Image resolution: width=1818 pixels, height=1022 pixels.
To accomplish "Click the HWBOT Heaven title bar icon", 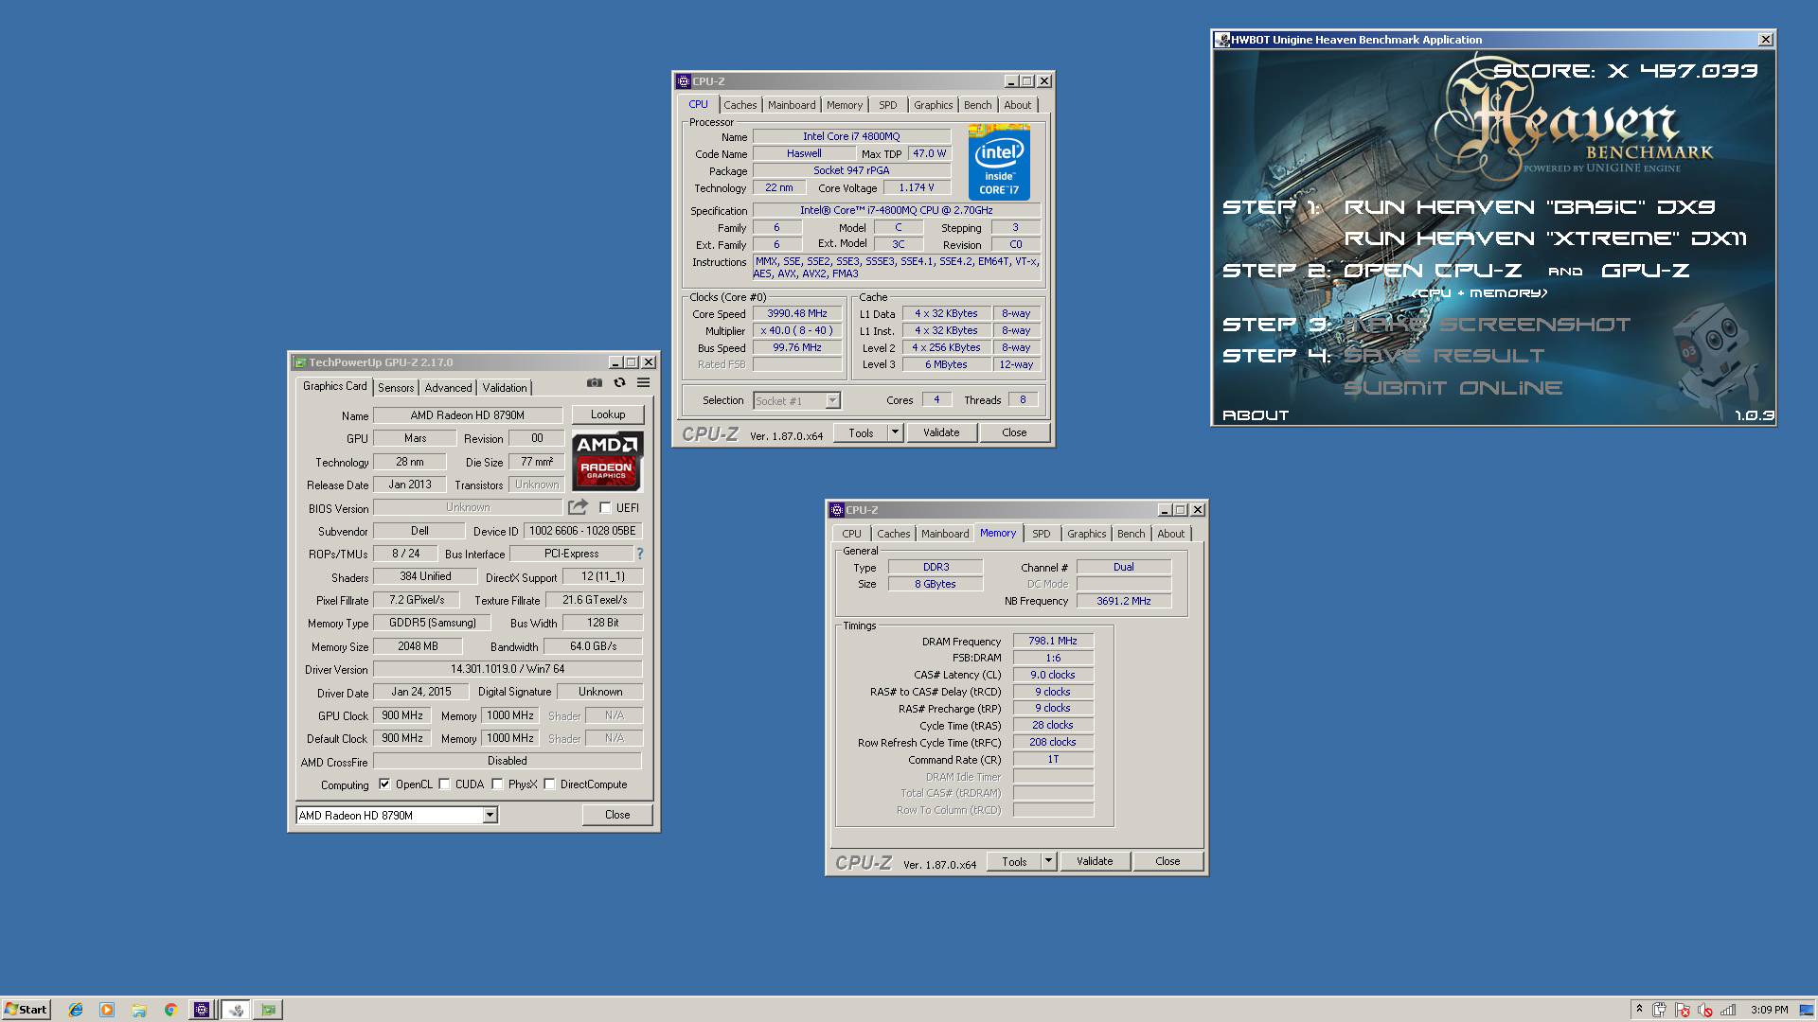I will coord(1222,40).
